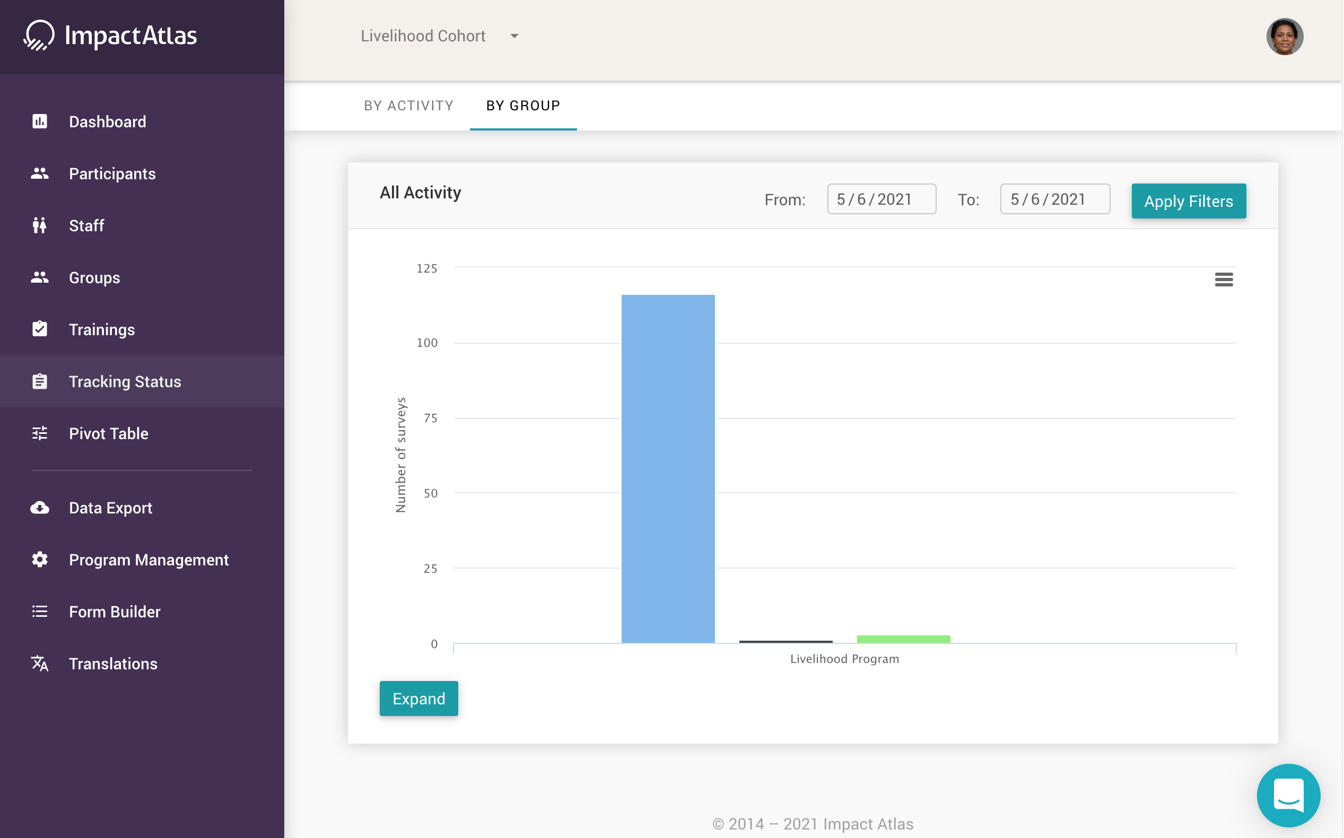Click the Participants people icon
1344x838 pixels.
click(39, 173)
